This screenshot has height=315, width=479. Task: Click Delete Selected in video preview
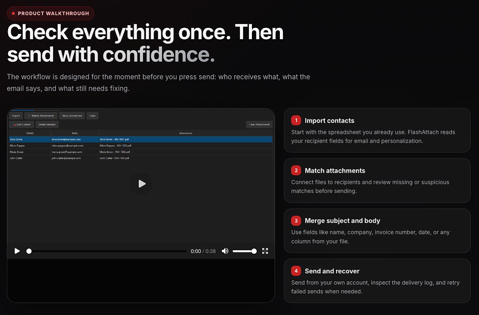(47, 125)
